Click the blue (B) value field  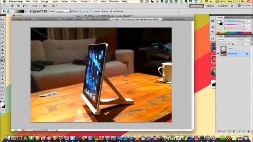click(x=247, y=28)
